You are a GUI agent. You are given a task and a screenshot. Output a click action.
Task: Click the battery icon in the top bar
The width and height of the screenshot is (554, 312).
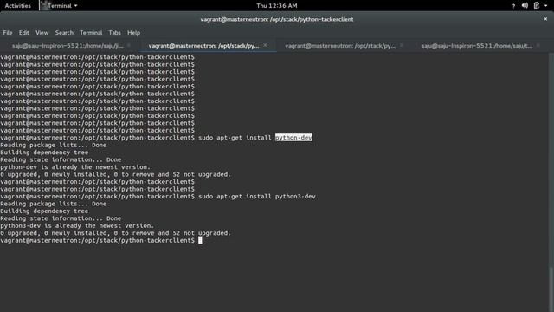point(537,6)
